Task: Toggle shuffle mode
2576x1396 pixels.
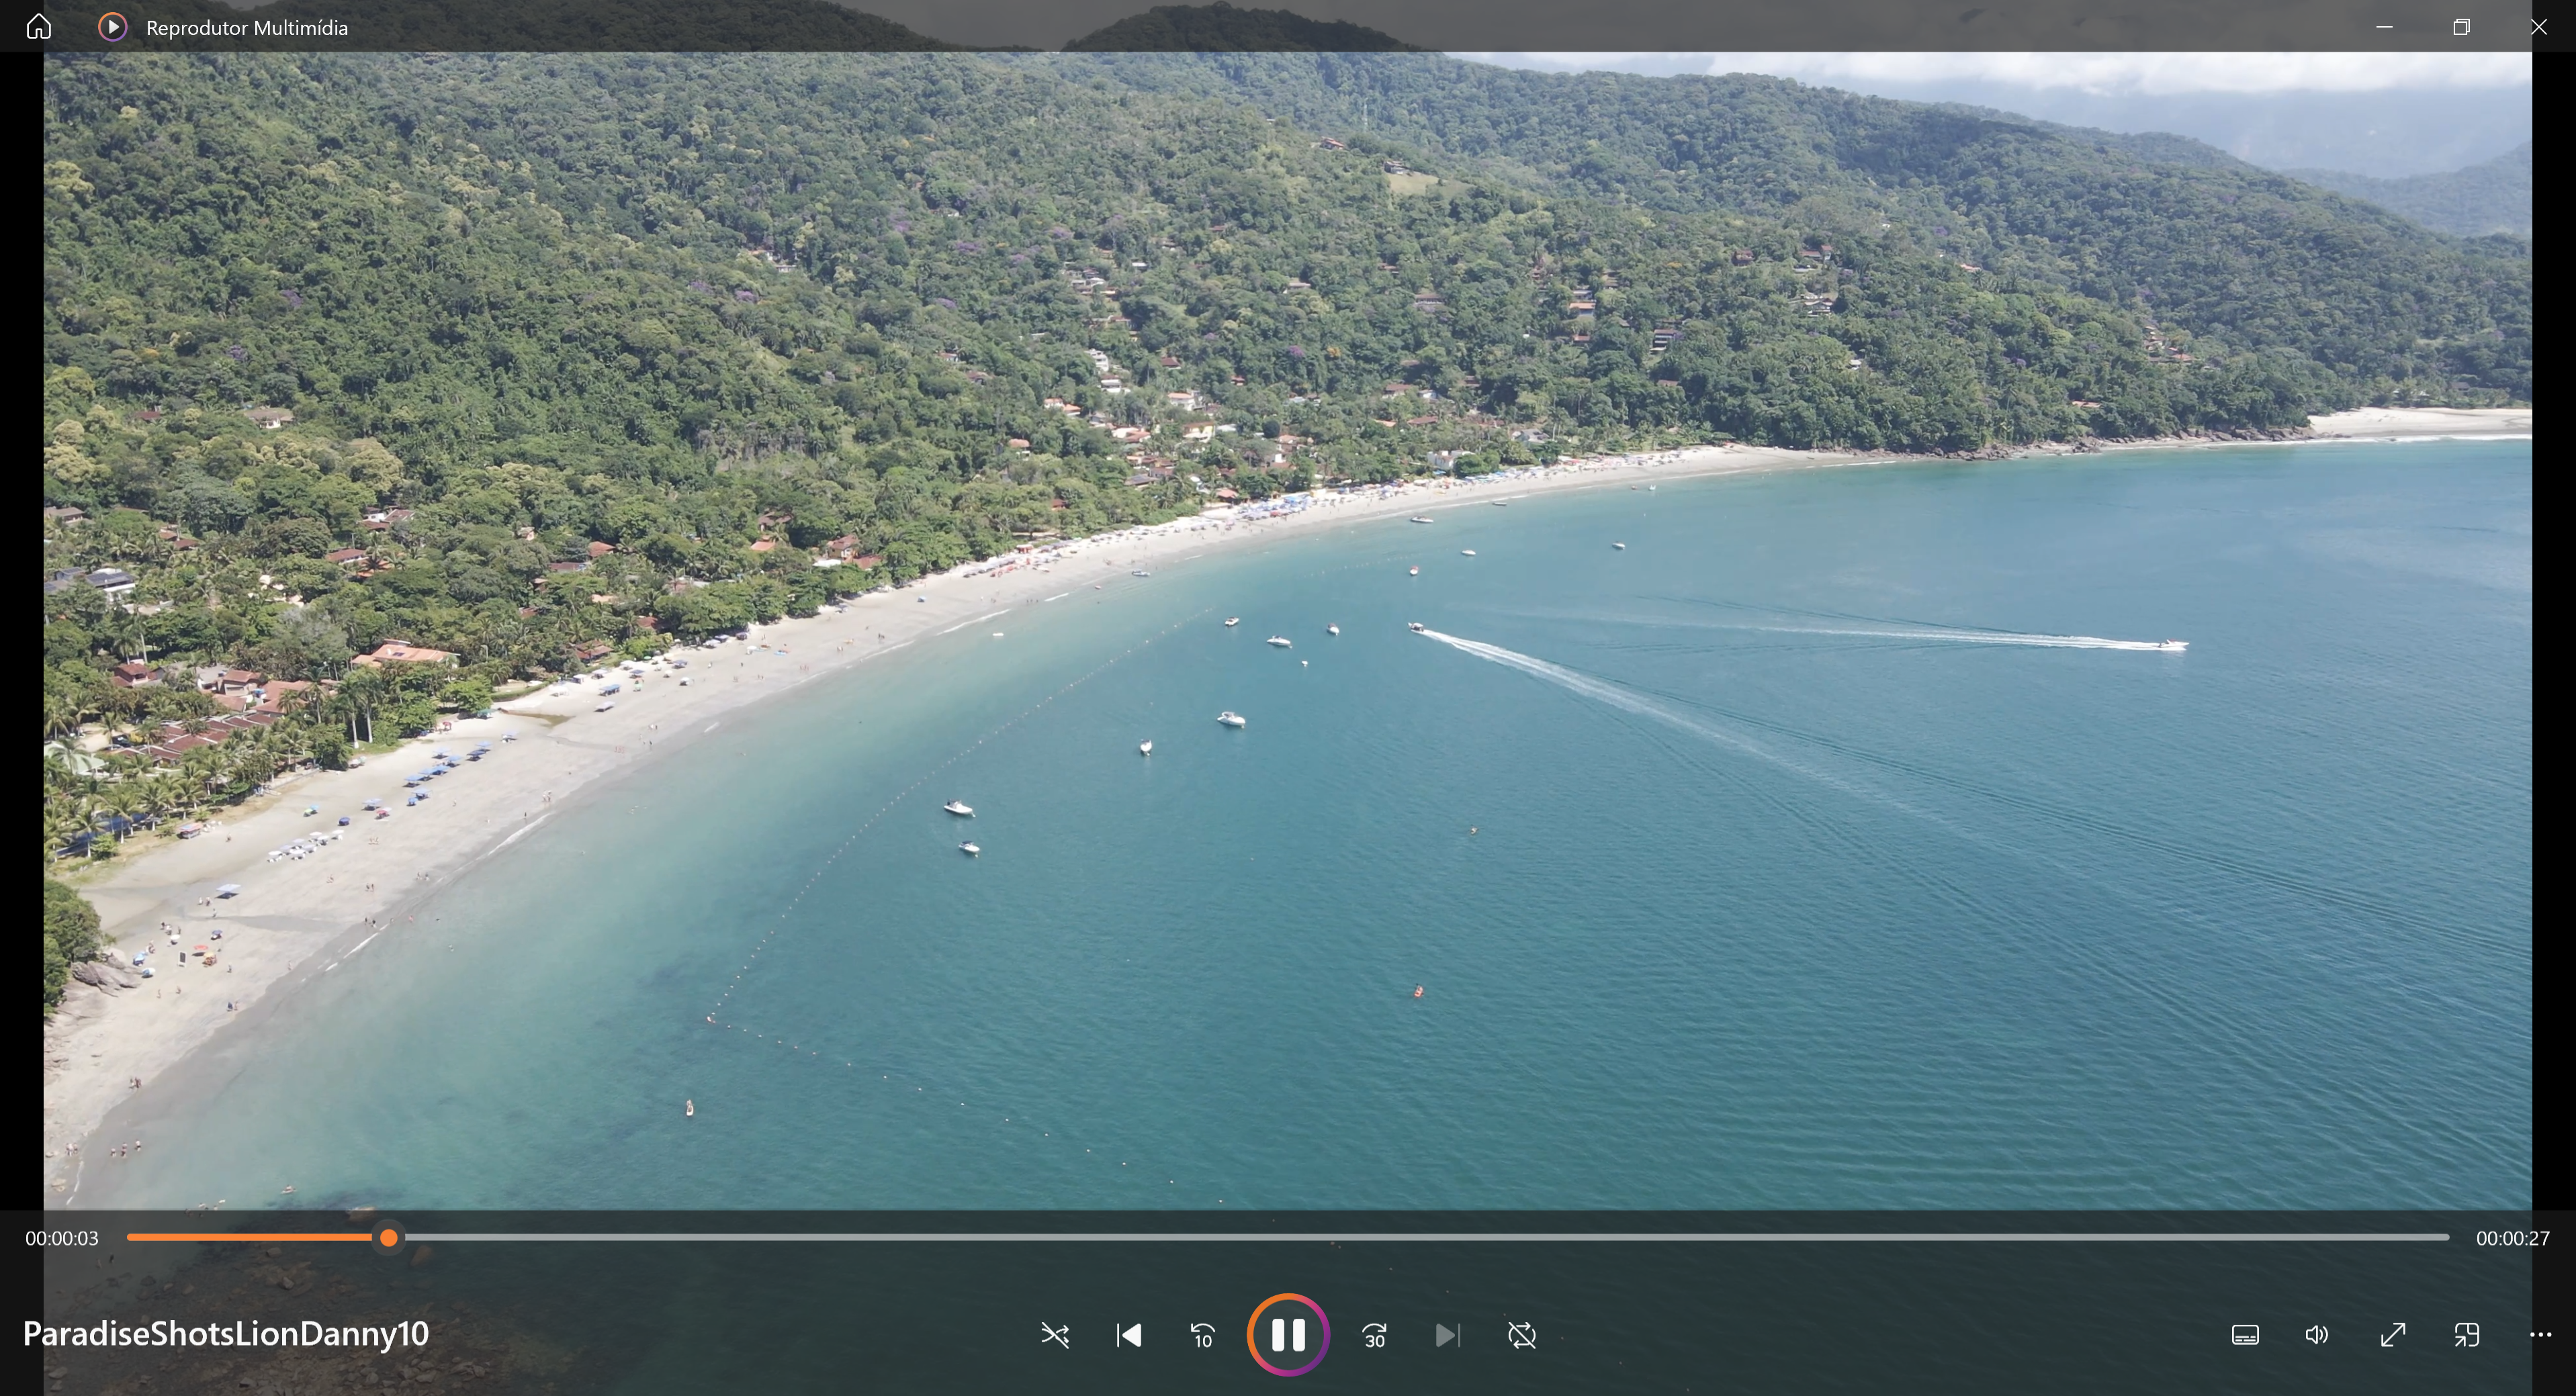Action: click(1055, 1335)
